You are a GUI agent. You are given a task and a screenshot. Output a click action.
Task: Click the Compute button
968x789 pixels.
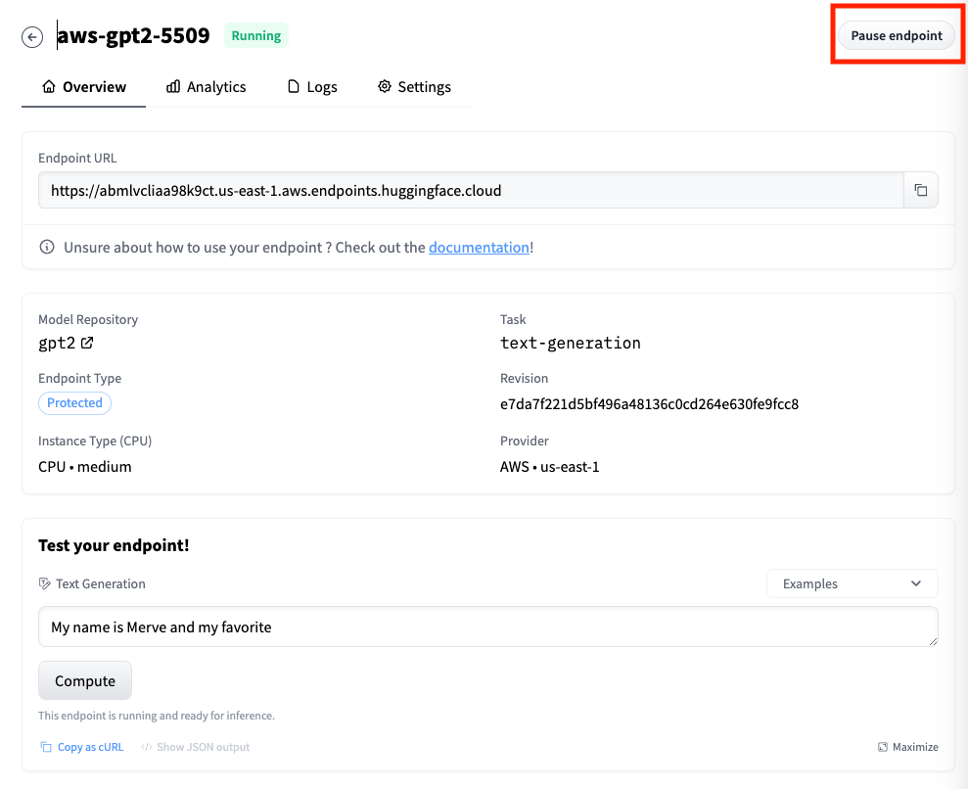(x=85, y=681)
